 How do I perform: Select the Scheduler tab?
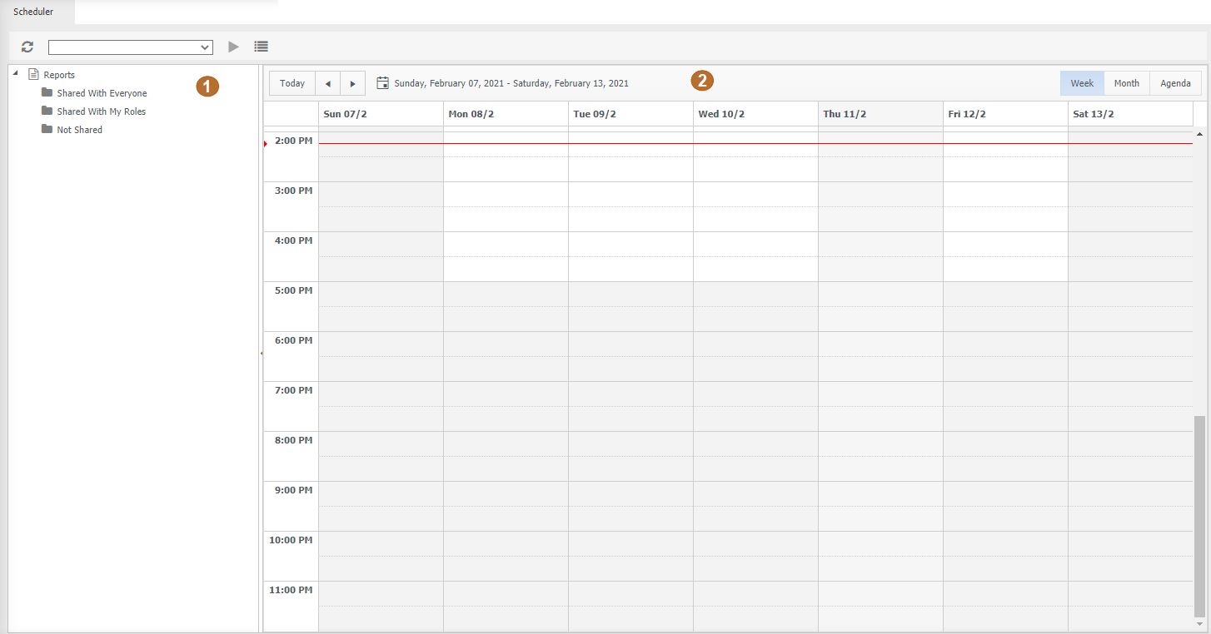[33, 12]
